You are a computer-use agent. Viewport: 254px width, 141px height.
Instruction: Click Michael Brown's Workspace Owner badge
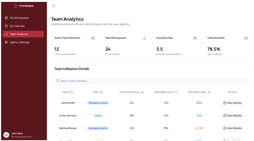tap(98, 128)
